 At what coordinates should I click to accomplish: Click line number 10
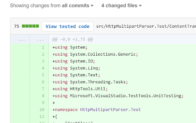(x=42, y=109)
